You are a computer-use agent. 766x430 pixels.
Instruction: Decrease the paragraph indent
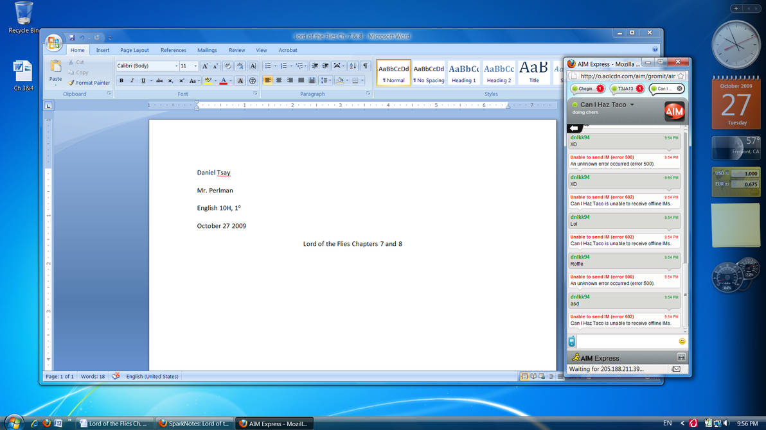315,66
